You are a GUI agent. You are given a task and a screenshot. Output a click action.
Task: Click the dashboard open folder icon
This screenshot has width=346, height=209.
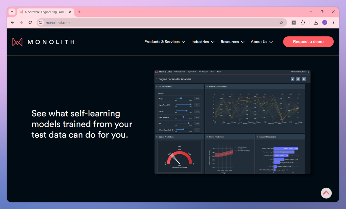click(x=293, y=79)
